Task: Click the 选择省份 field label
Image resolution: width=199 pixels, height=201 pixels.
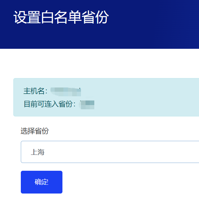Action: [x=35, y=131]
